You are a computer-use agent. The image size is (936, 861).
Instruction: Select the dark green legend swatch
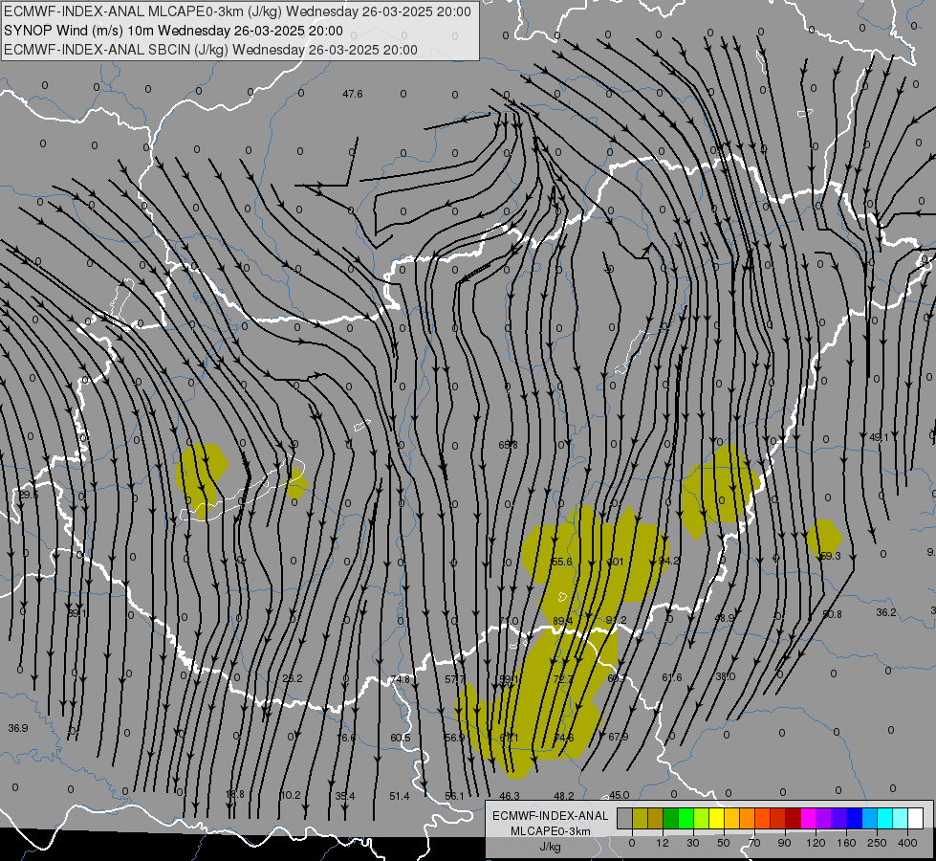click(671, 818)
